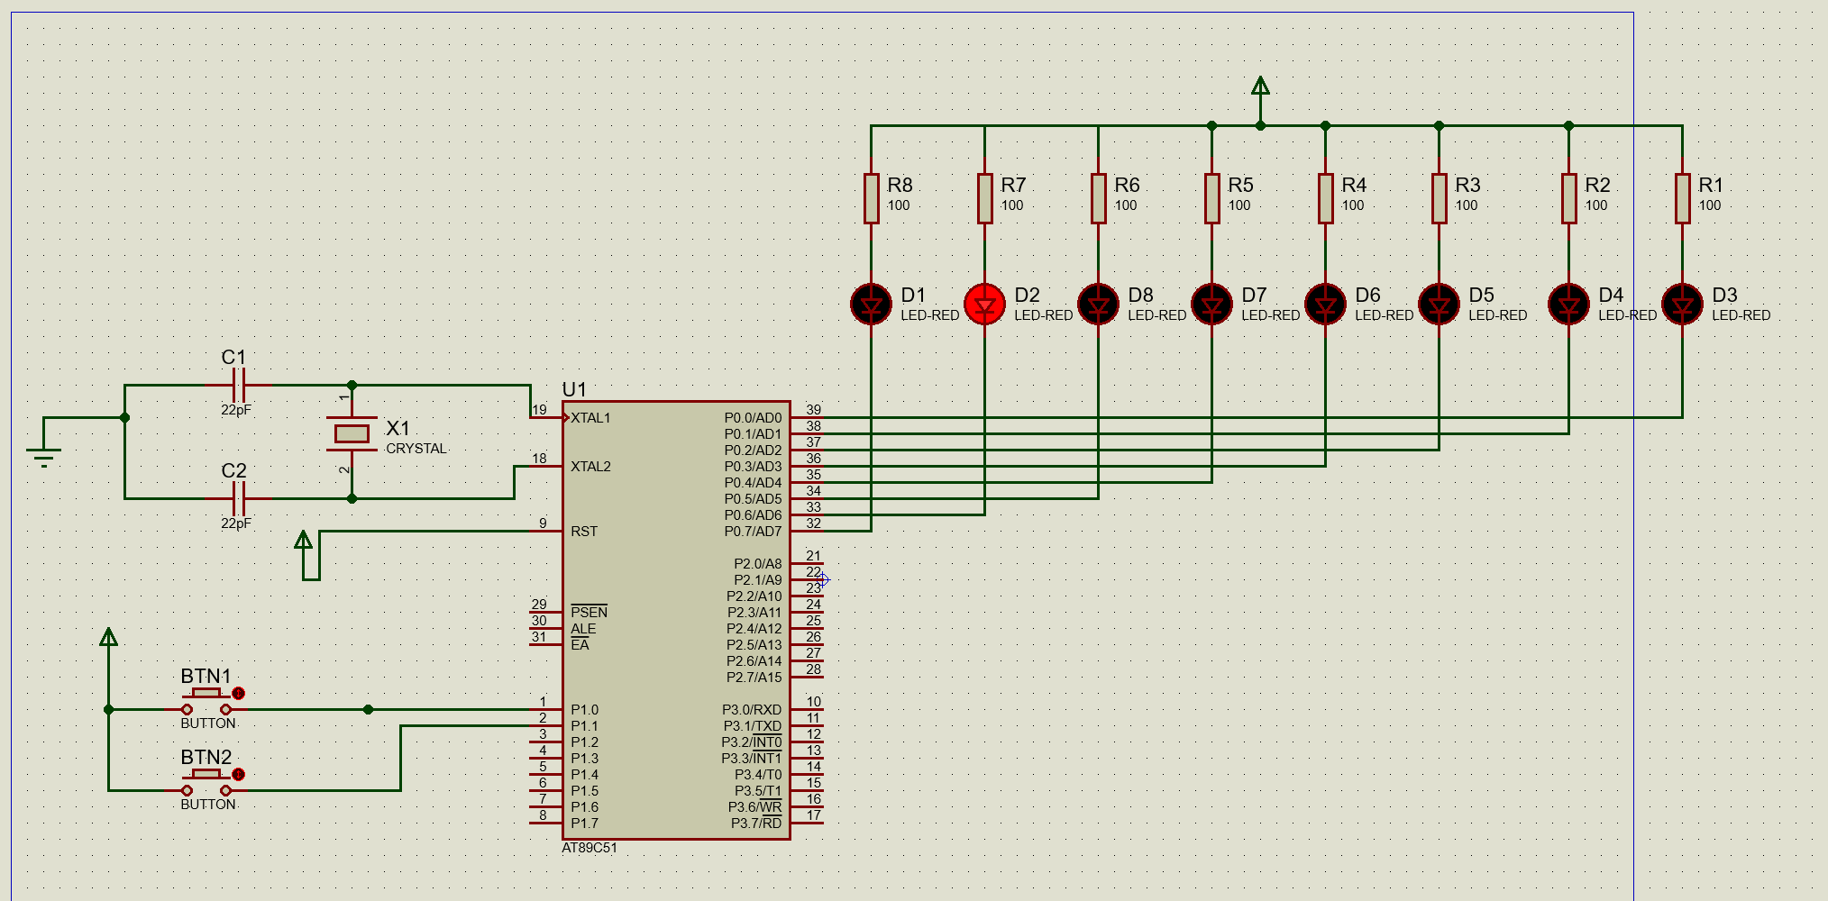Click capacitor C1 symbol
This screenshot has height=901, width=1828.
coord(238,386)
